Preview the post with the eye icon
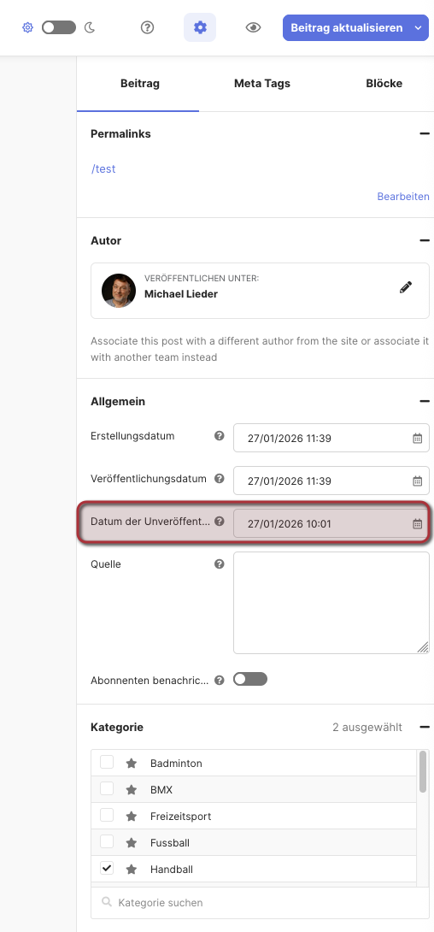Viewport: 434px width, 932px height. click(x=254, y=27)
